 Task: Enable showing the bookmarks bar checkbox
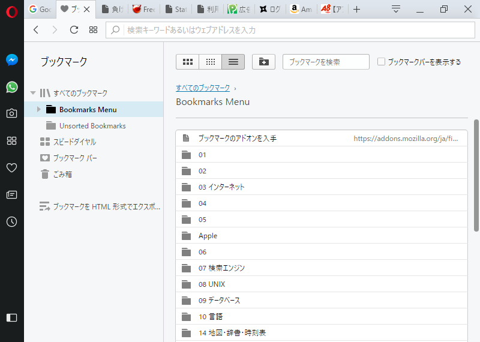(x=381, y=62)
